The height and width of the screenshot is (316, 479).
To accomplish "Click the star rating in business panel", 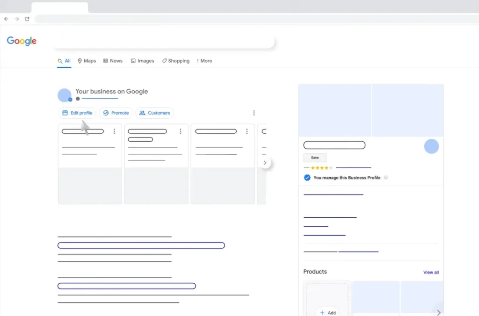I will [x=322, y=168].
